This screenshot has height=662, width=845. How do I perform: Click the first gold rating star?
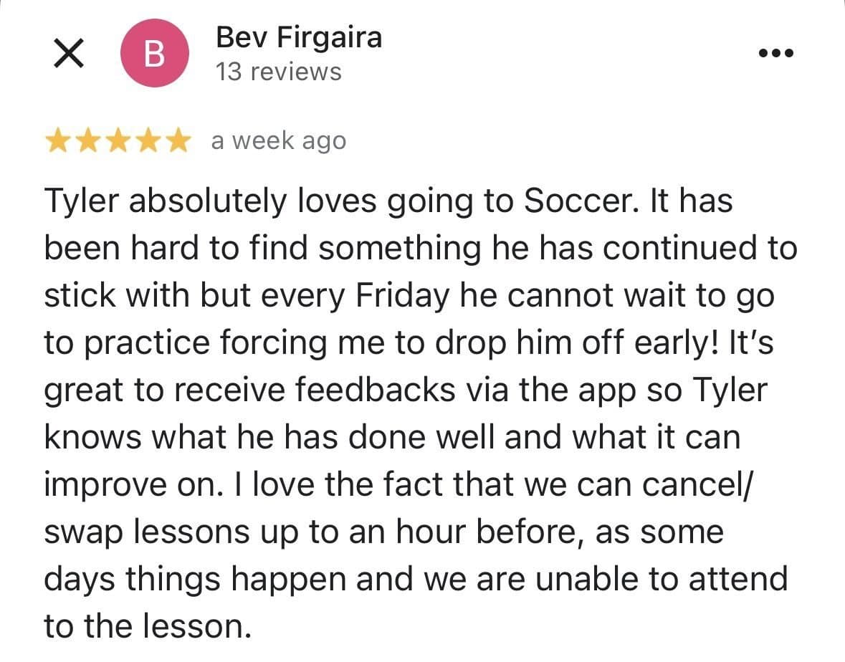57,142
